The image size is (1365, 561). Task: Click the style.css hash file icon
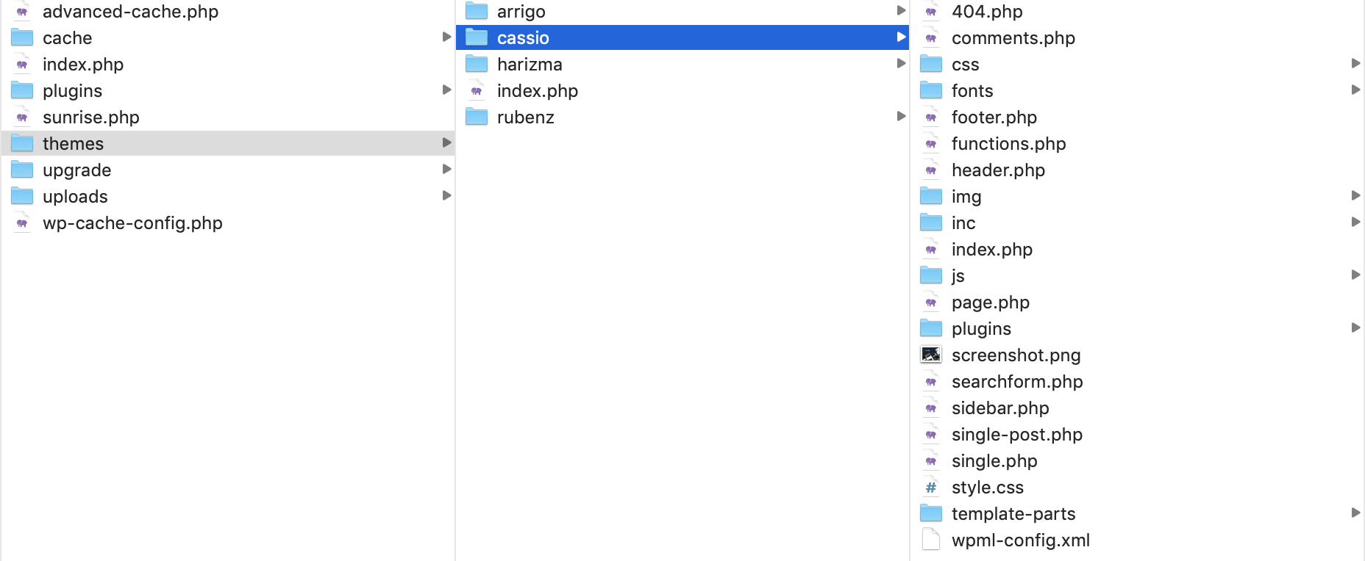point(931,488)
